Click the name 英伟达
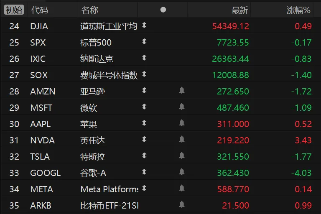This screenshot has width=321, height=214. coord(92,140)
